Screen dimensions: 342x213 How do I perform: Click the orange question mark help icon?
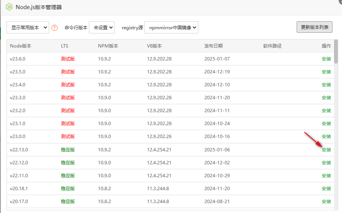pos(54,28)
